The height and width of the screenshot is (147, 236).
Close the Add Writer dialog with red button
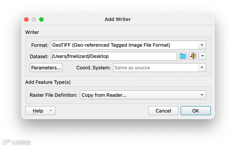26,20
